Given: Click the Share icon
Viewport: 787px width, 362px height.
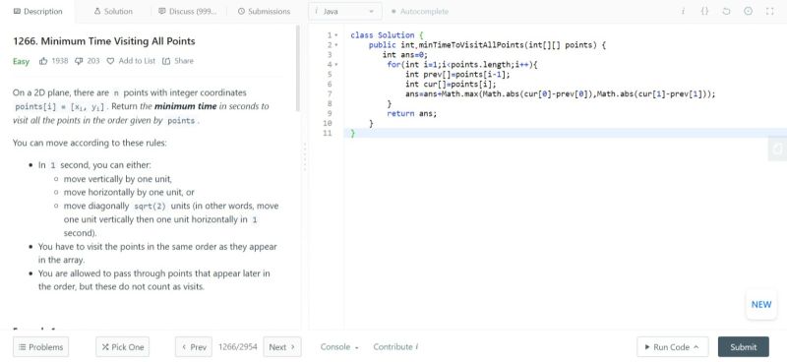Looking at the screenshot, I should point(166,61).
